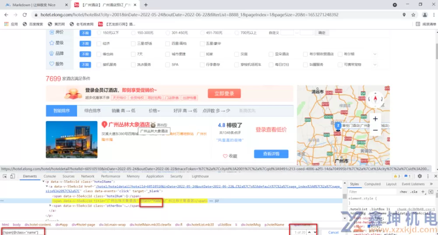
Task: Select the 综合排序 sort tab
Action: coord(92,111)
